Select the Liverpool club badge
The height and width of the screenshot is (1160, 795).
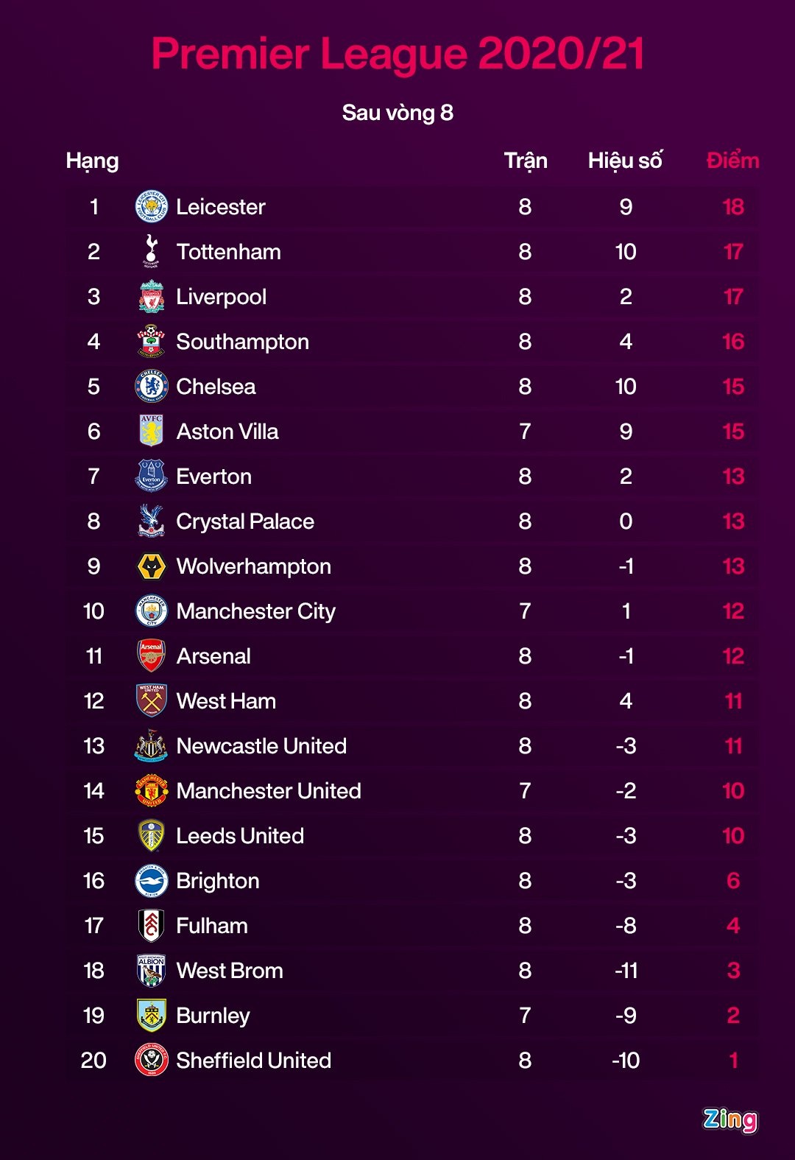pyautogui.click(x=152, y=297)
